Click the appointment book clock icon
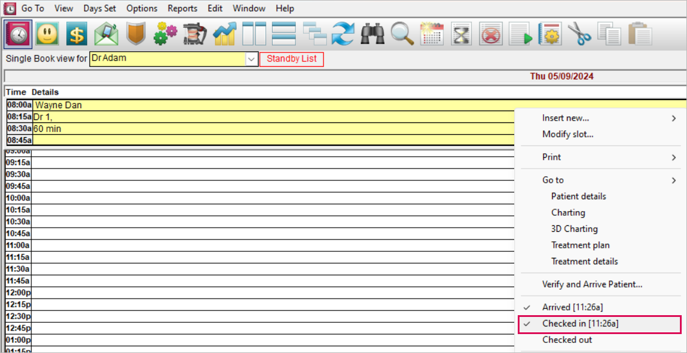This screenshot has height=353, width=687. [x=18, y=34]
